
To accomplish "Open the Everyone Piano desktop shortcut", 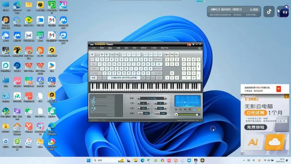I will [6, 52].
